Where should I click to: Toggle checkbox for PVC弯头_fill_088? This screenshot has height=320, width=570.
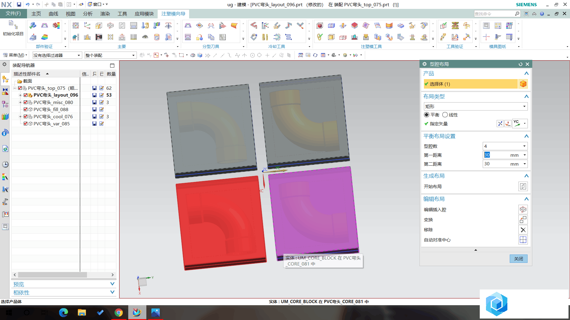pyautogui.click(x=26, y=109)
